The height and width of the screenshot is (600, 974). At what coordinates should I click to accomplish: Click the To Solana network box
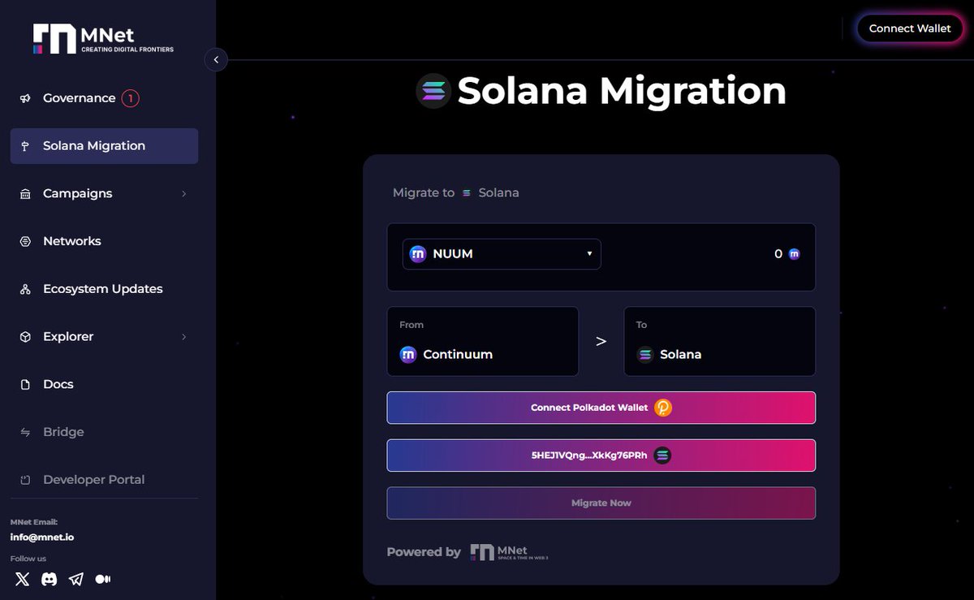click(720, 341)
